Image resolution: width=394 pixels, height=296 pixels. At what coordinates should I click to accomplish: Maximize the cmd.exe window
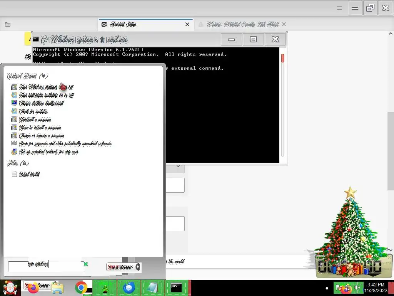(x=253, y=39)
